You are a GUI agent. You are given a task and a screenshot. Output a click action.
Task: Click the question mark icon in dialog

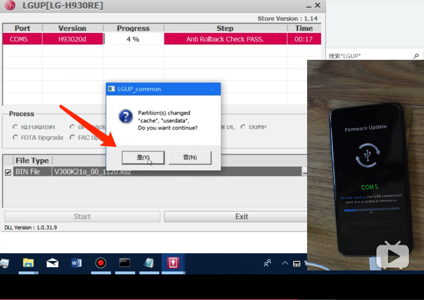[x=126, y=116]
